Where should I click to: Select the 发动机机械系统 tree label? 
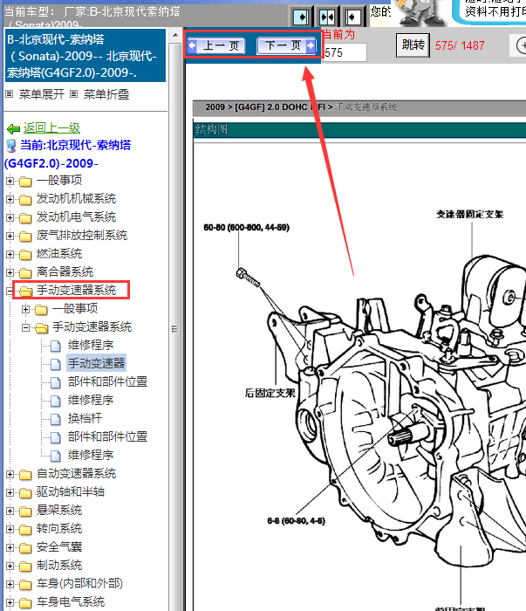click(x=76, y=198)
